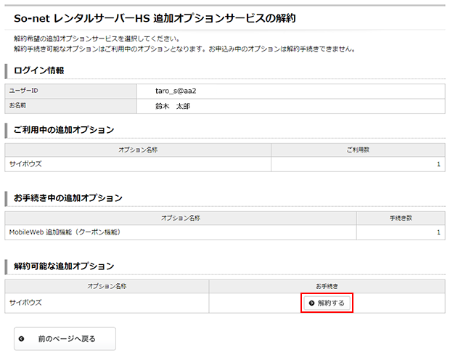This screenshot has height=355, width=450.
Task: Click the usage count 1 for サイボウズ
Action: 438,165
